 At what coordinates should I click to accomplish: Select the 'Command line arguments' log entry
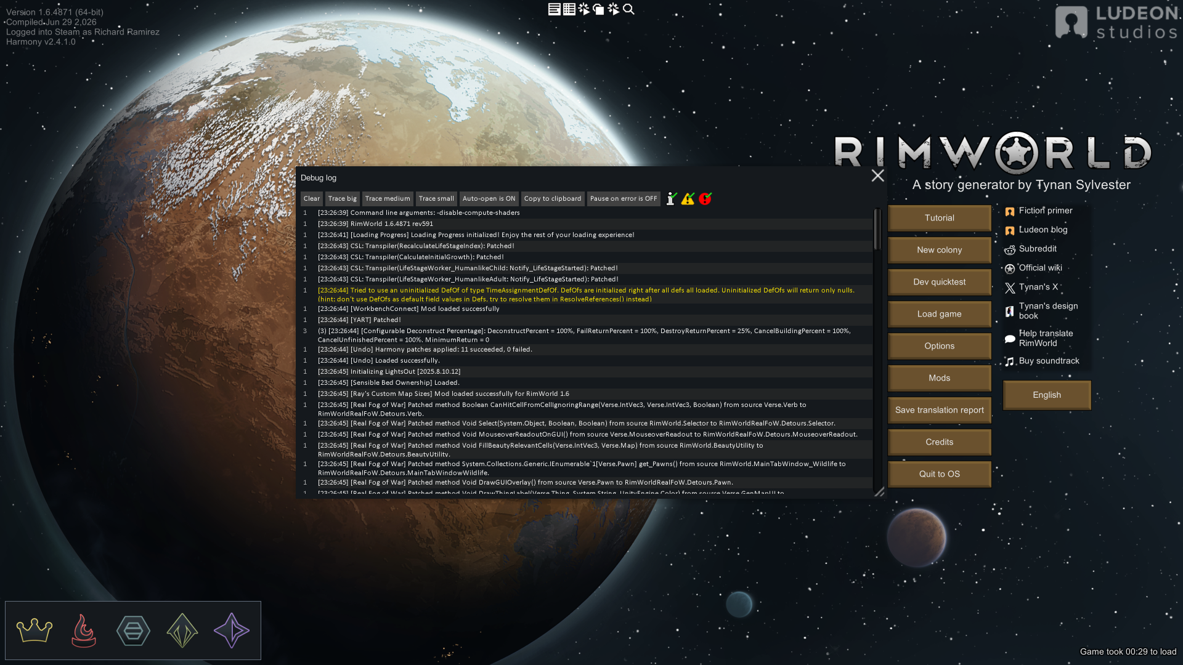585,212
